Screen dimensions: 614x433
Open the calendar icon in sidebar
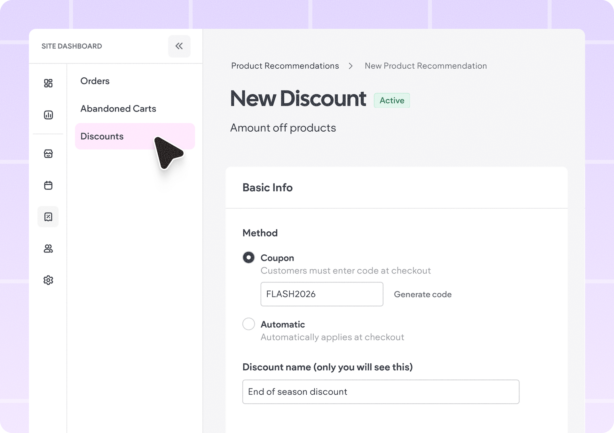pos(48,185)
